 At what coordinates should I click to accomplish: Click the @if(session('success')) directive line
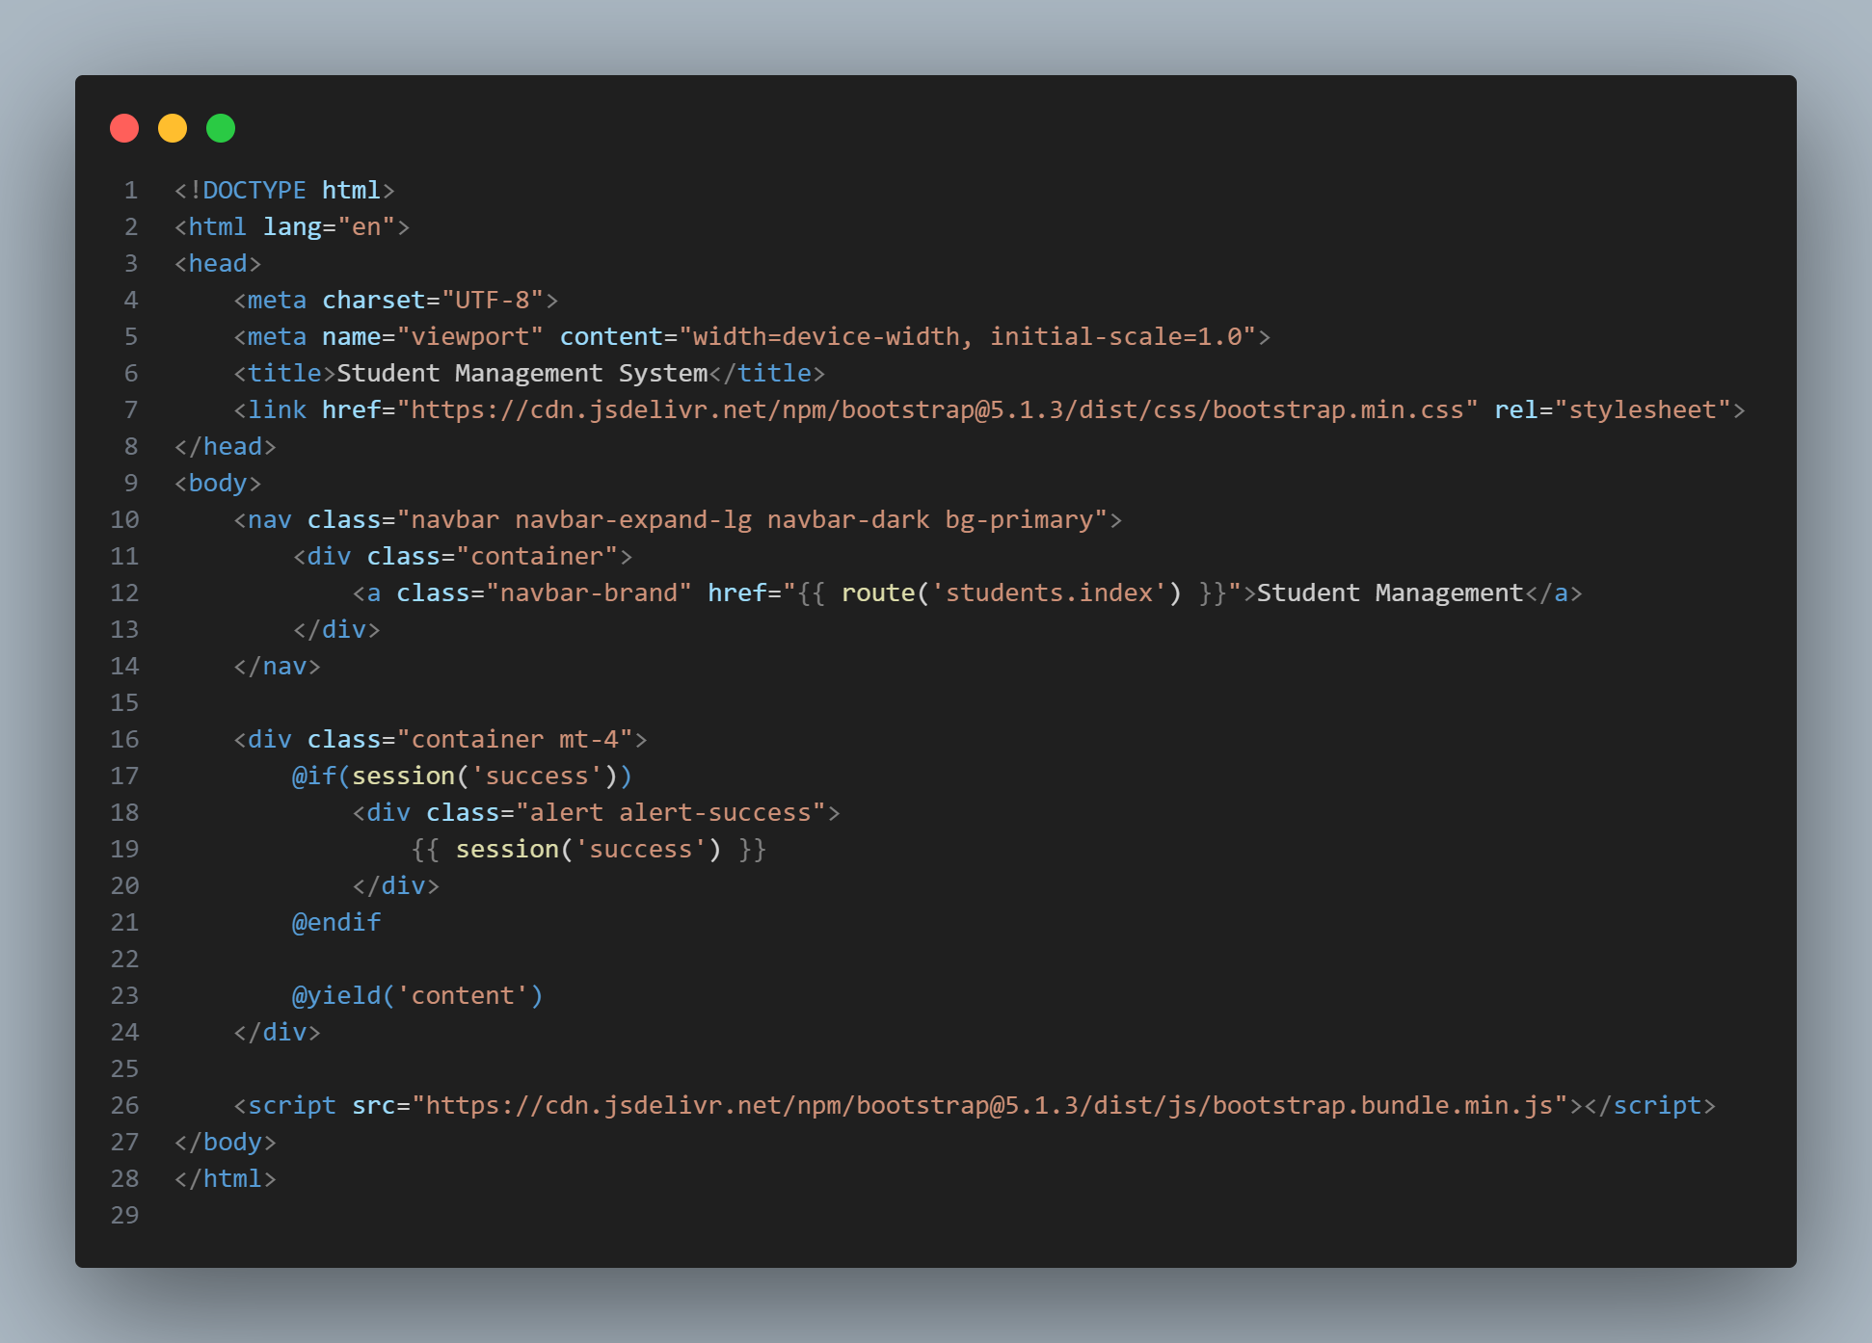tap(462, 776)
